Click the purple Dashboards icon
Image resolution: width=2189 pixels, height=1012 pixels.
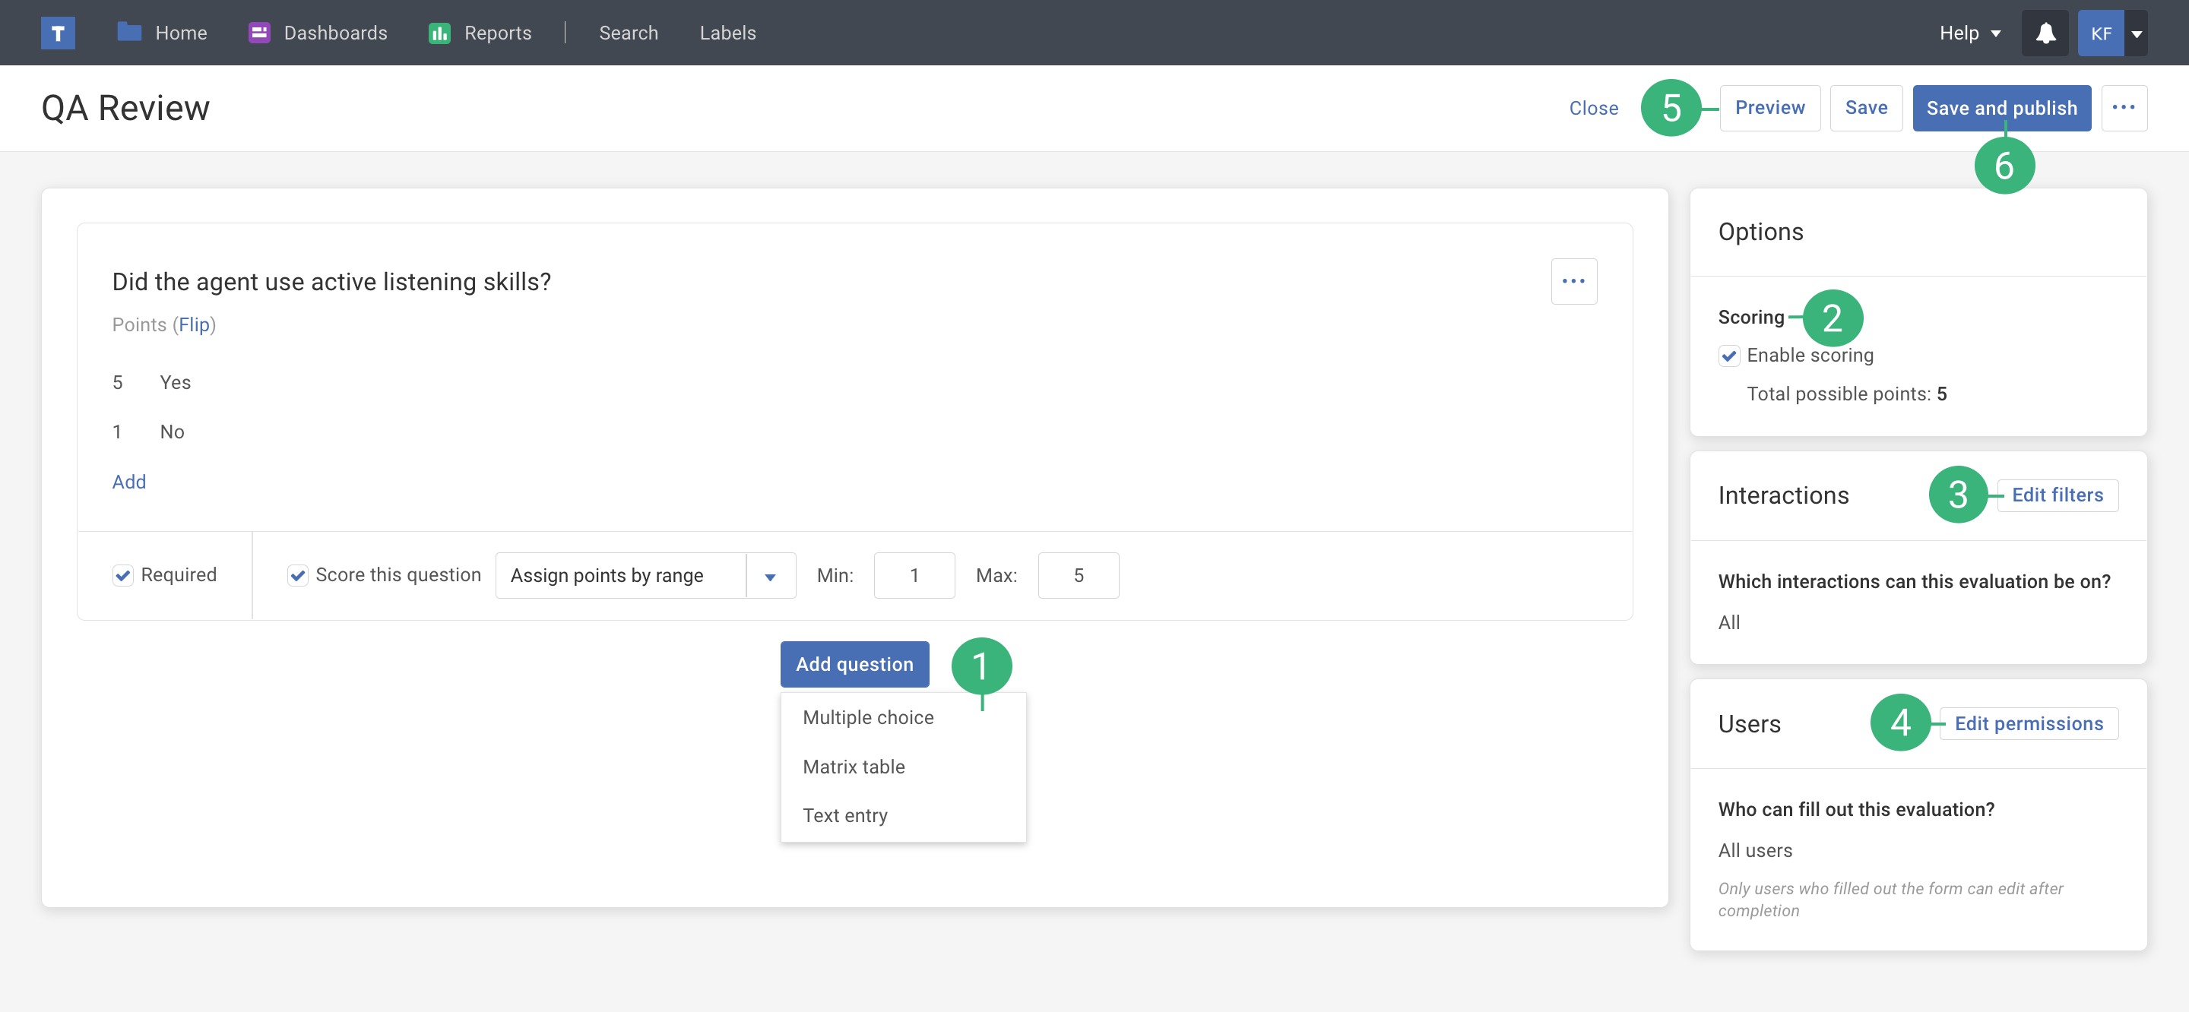259,32
